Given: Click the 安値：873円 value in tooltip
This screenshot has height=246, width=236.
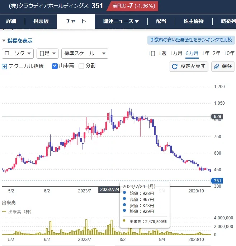Looking at the screenshot, I should coord(142,205).
